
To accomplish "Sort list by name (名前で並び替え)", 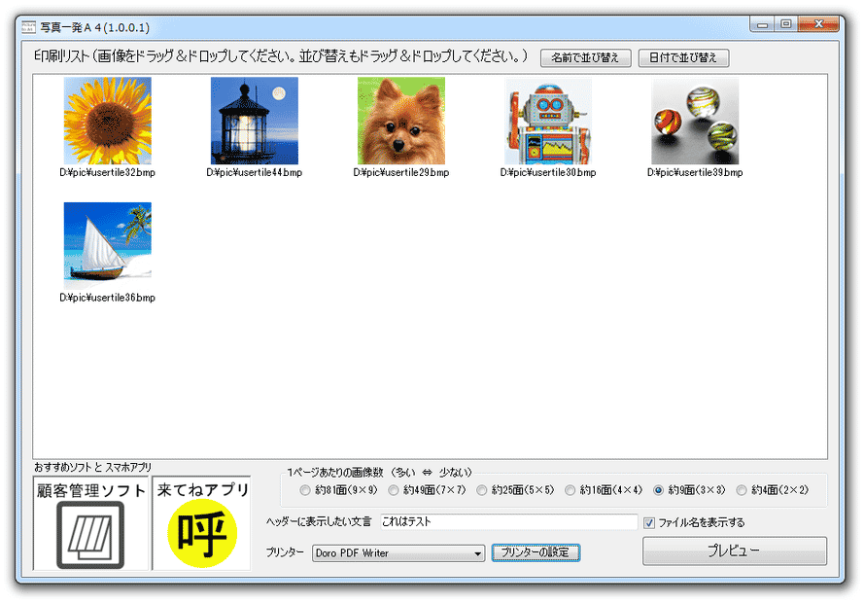I will click(x=586, y=58).
